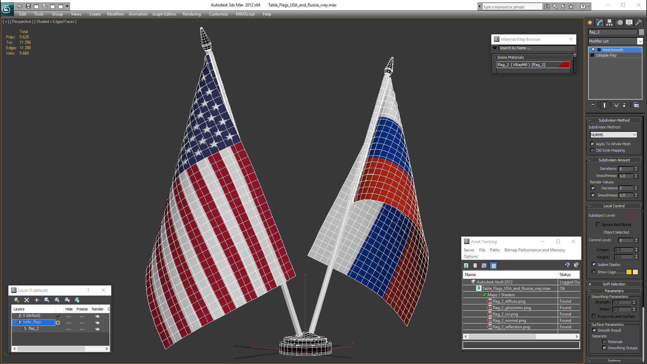Open the Modifiers menu

pos(116,14)
